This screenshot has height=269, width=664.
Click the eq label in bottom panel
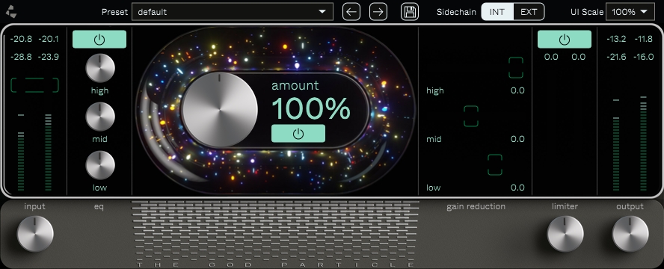pyautogui.click(x=99, y=207)
